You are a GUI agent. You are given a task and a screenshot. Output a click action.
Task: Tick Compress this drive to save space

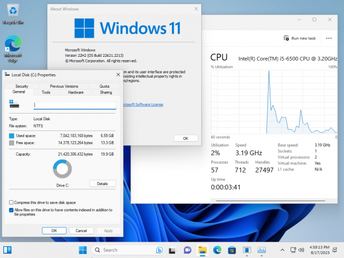click(x=11, y=202)
